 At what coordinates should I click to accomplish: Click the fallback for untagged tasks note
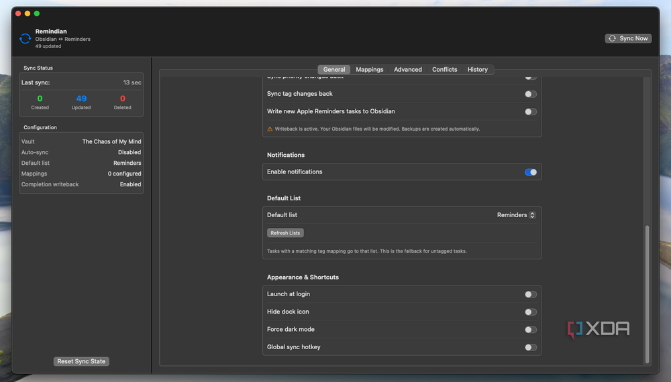click(367, 251)
